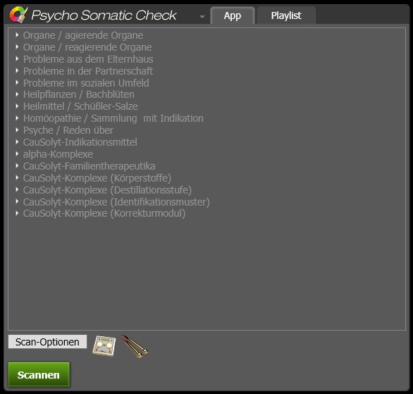Select alpha-Komplexe entry
This screenshot has width=413, height=394.
coord(58,154)
